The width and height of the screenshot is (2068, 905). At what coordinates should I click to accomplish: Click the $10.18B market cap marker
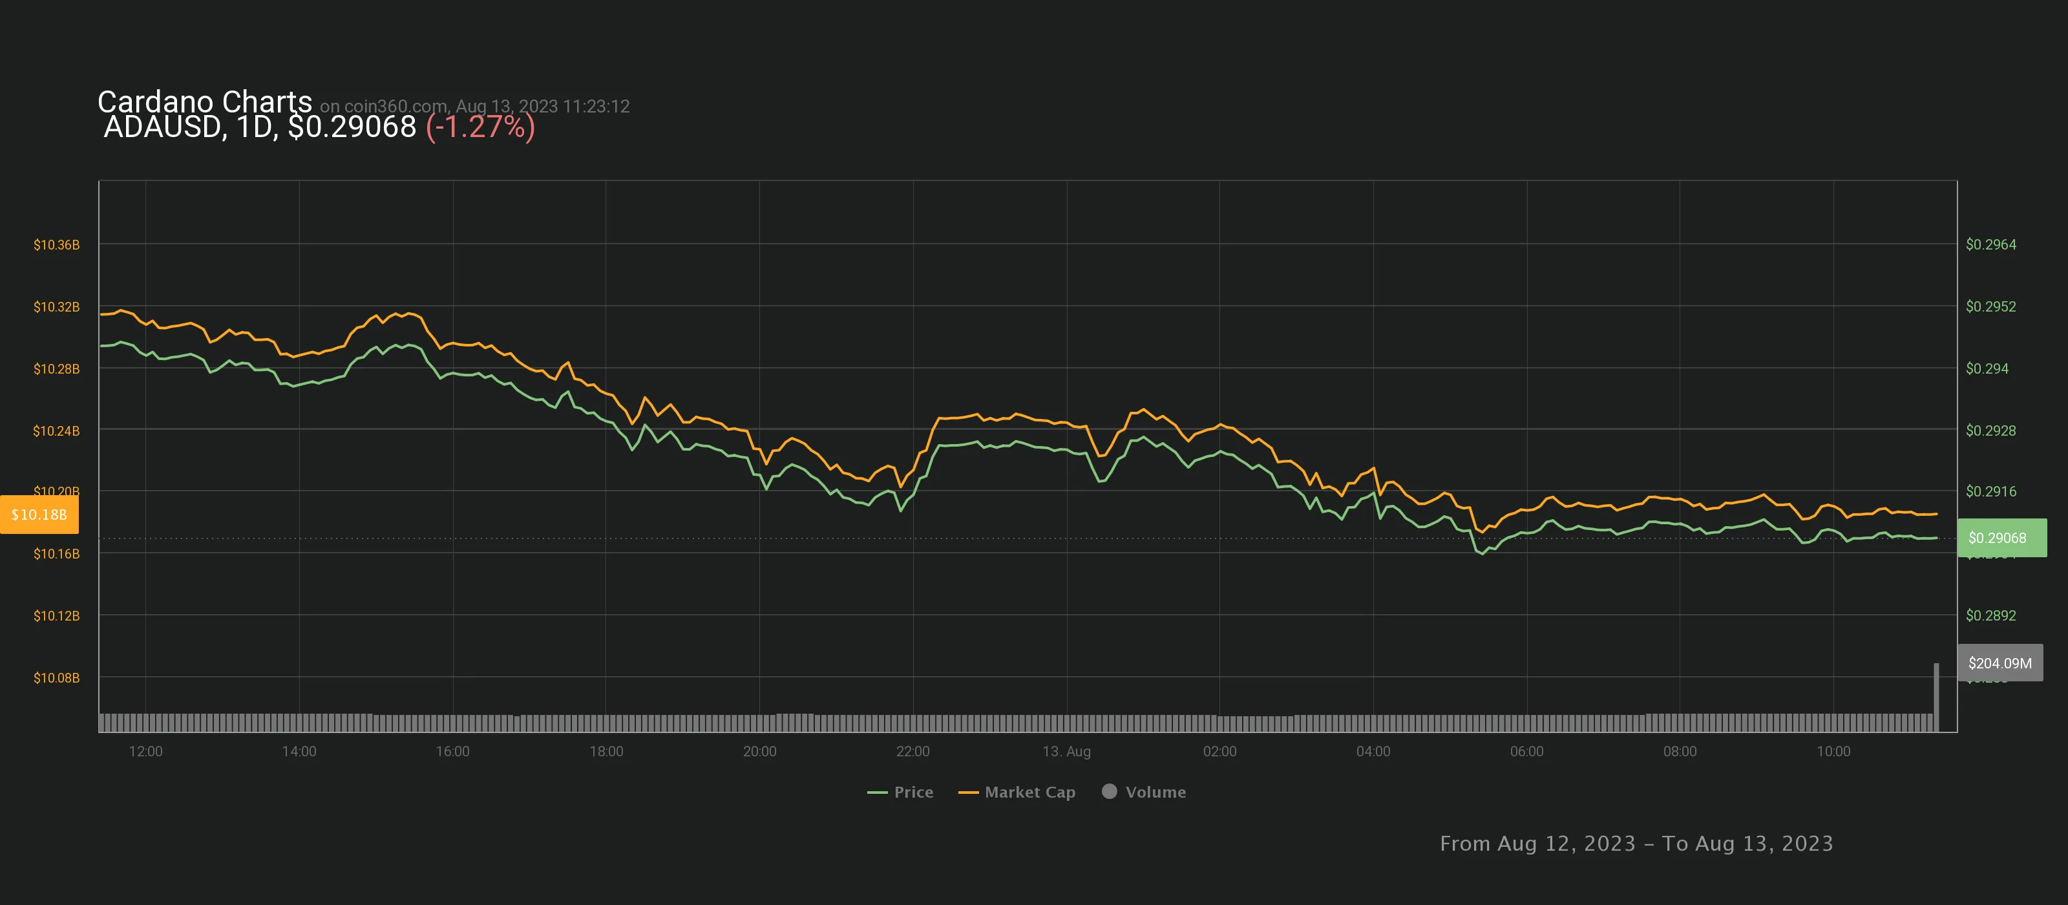click(39, 515)
